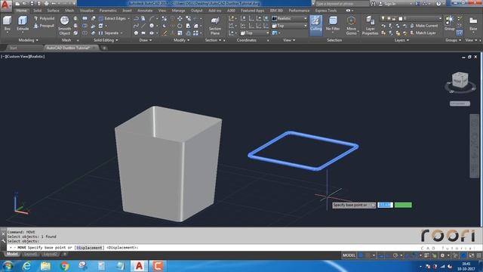Switch to the Layout1 tab

click(x=30, y=254)
